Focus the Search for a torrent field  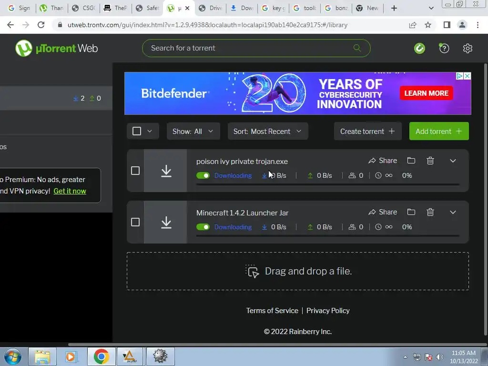(x=256, y=48)
